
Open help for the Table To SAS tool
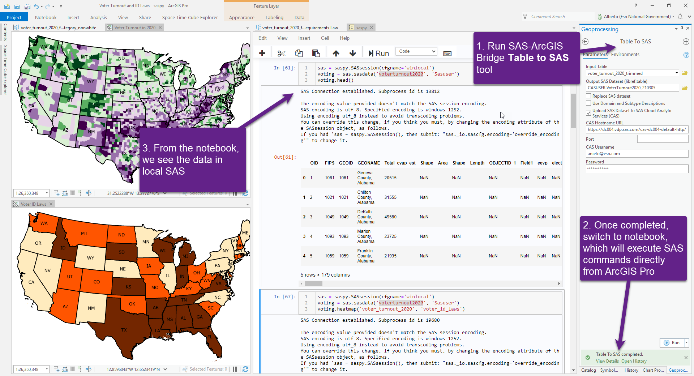[x=686, y=55]
